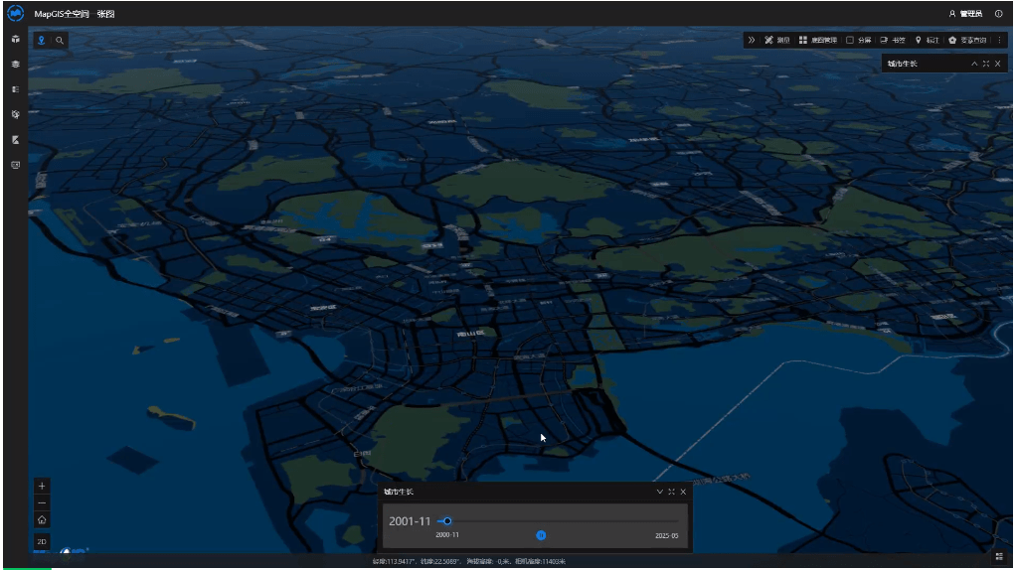Viewport: 1015px width, 570px height.
Task: Open the 书签 bookmark toolbar item
Action: coord(892,40)
